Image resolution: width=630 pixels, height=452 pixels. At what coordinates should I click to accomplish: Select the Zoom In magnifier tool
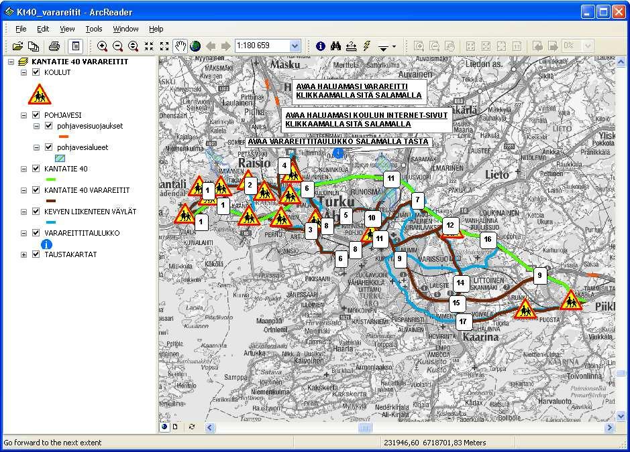103,46
